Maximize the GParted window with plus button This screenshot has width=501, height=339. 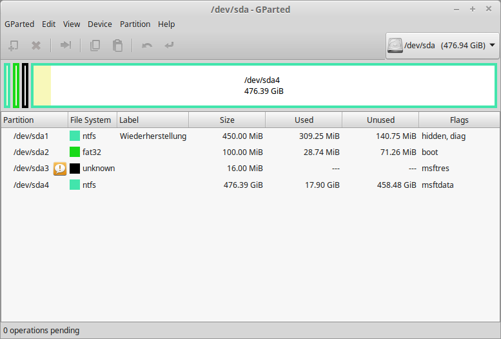(472, 9)
